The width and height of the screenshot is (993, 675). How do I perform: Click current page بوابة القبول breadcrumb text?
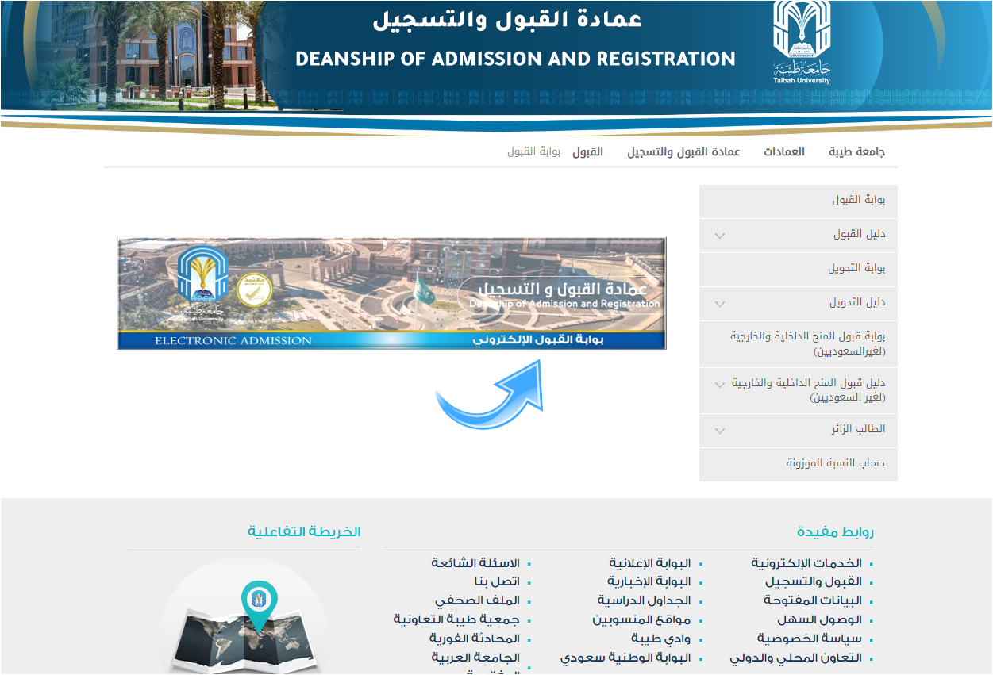pos(534,151)
